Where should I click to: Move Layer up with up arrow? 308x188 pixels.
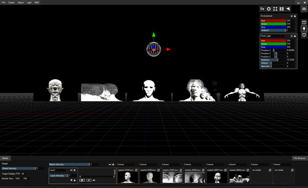(x=74, y=180)
